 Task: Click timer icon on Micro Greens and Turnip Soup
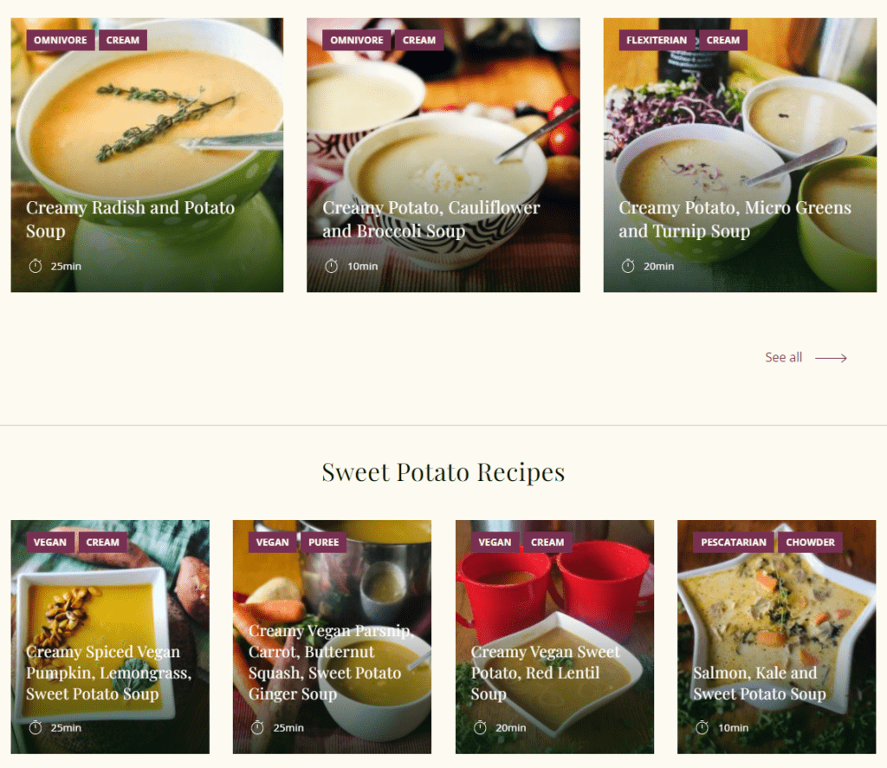click(x=628, y=266)
